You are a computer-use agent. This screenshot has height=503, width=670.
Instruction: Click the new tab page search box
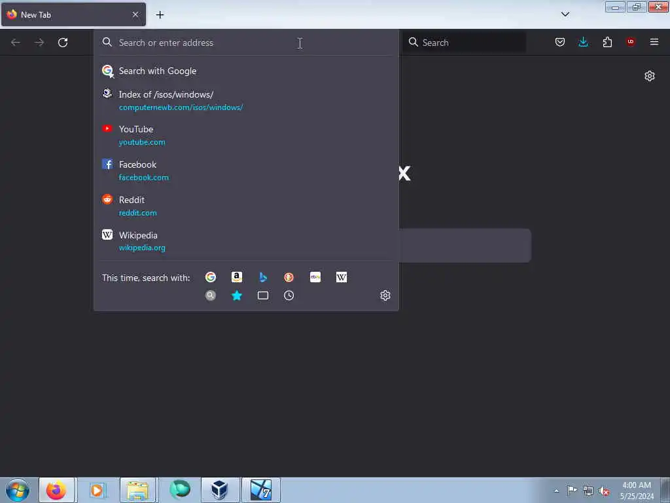coord(465,246)
